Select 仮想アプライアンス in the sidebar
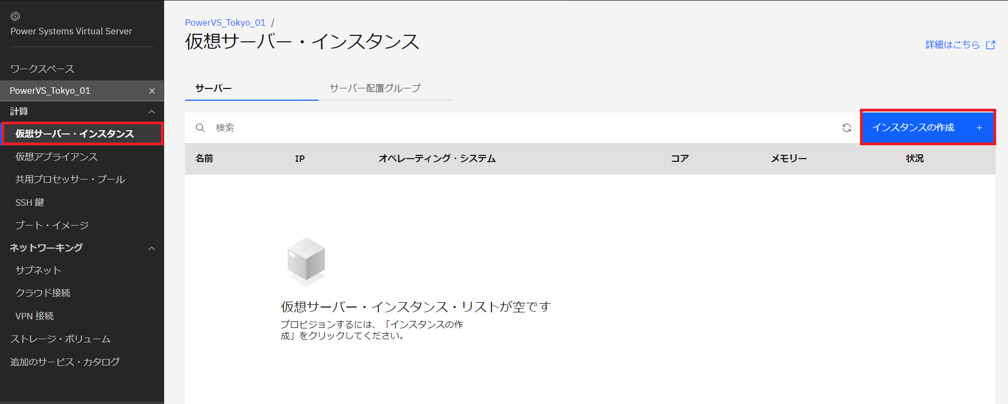This screenshot has height=404, width=1008. [x=56, y=156]
